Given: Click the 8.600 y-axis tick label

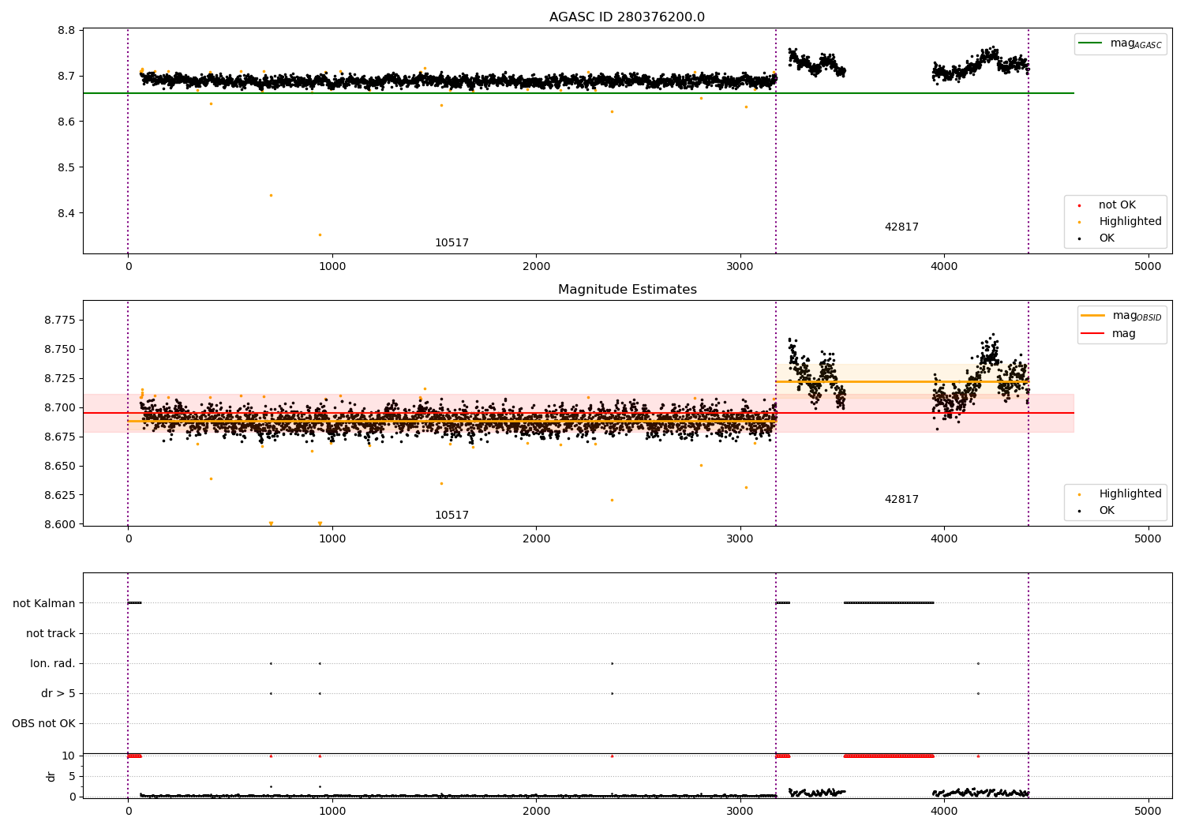Looking at the screenshot, I should pyautogui.click(x=60, y=524).
